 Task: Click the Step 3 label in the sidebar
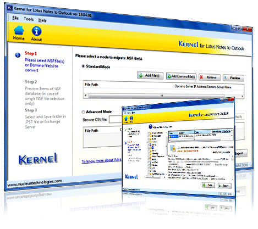pyautogui.click(x=31, y=110)
